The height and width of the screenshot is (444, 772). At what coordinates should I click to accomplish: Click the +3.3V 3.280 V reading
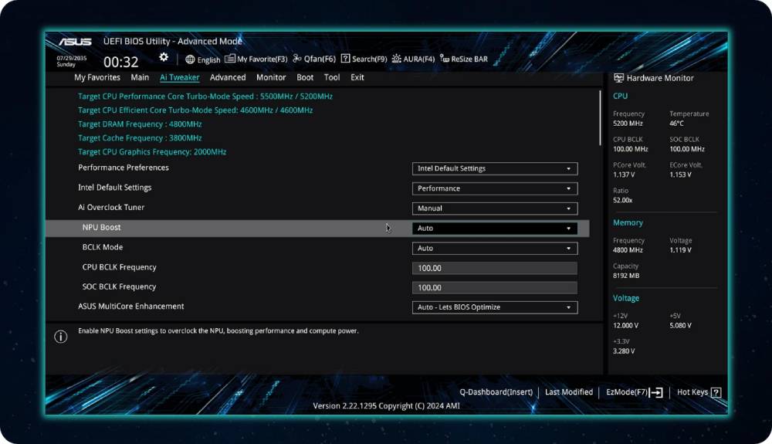click(624, 351)
